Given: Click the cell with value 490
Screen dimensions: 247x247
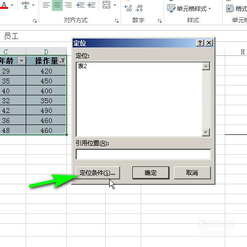Looking at the screenshot, I should (46, 111).
